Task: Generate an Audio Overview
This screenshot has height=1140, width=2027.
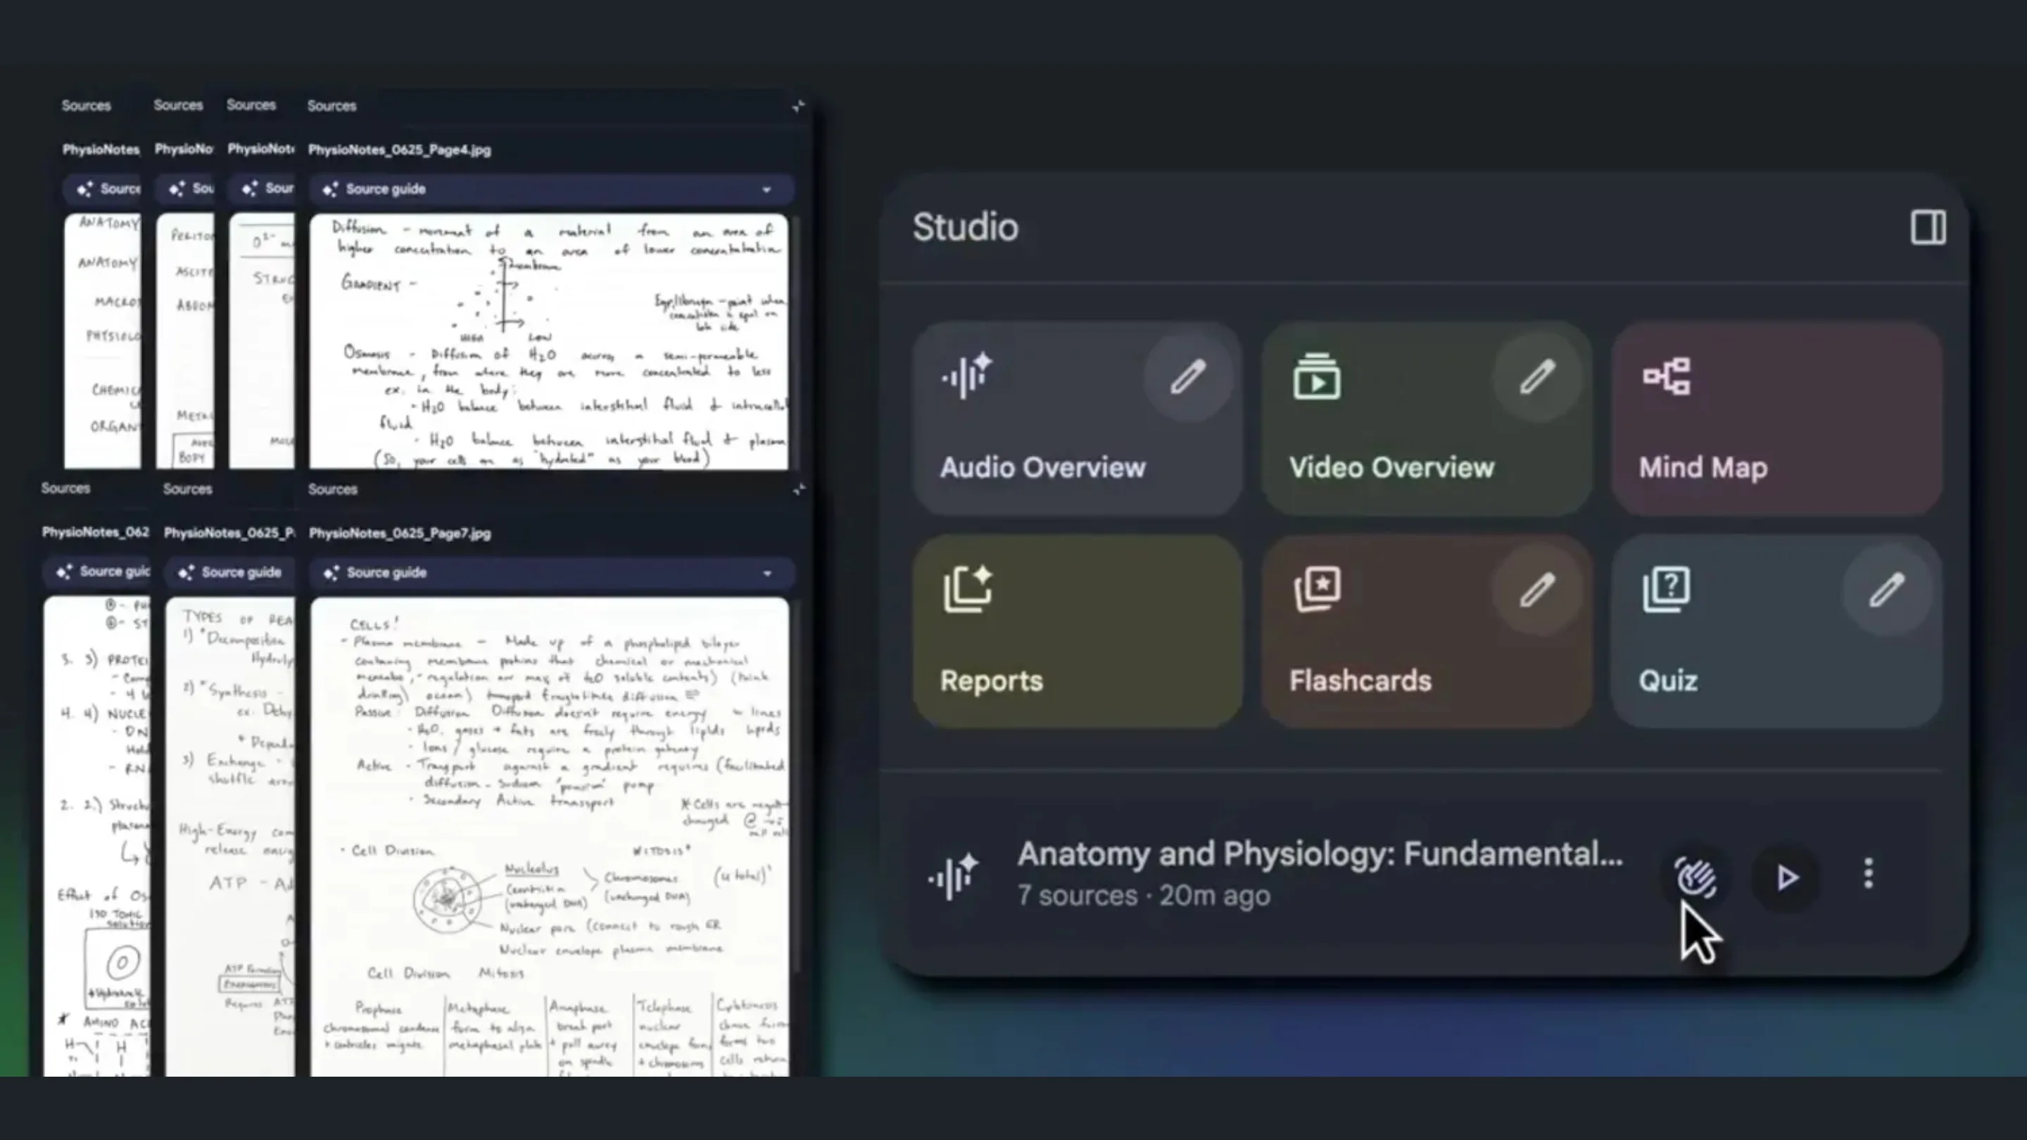Action: (x=1042, y=467)
